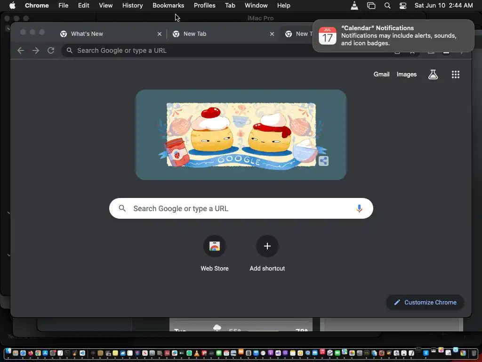
Task: Open the Bookmarks menu
Action: tap(168, 5)
